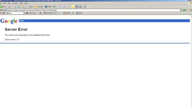Expand the Google Toolbar search box dropdown

pos(24,13)
